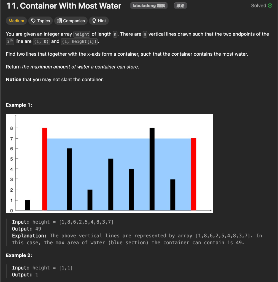
Task: Open the labuladong 题解 solution button
Action: [x=149, y=6]
